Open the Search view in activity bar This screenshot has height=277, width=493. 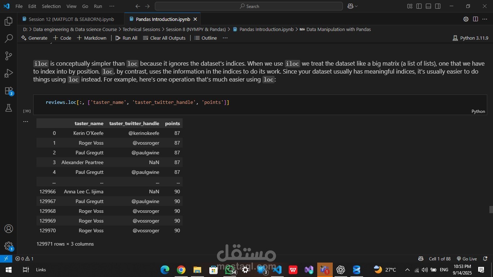(x=9, y=38)
